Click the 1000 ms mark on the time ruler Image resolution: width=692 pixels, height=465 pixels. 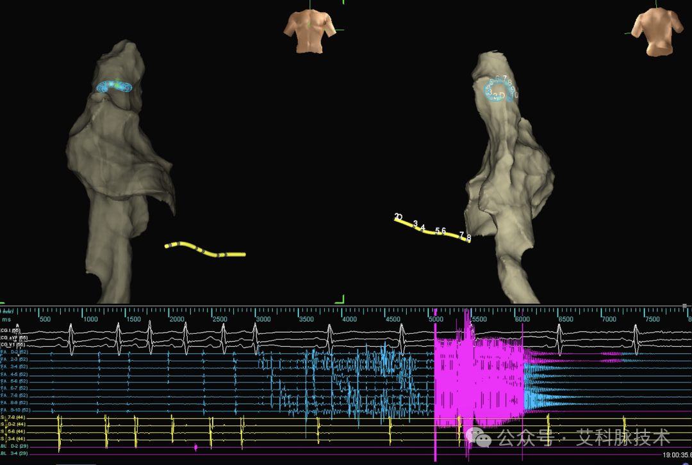point(90,319)
